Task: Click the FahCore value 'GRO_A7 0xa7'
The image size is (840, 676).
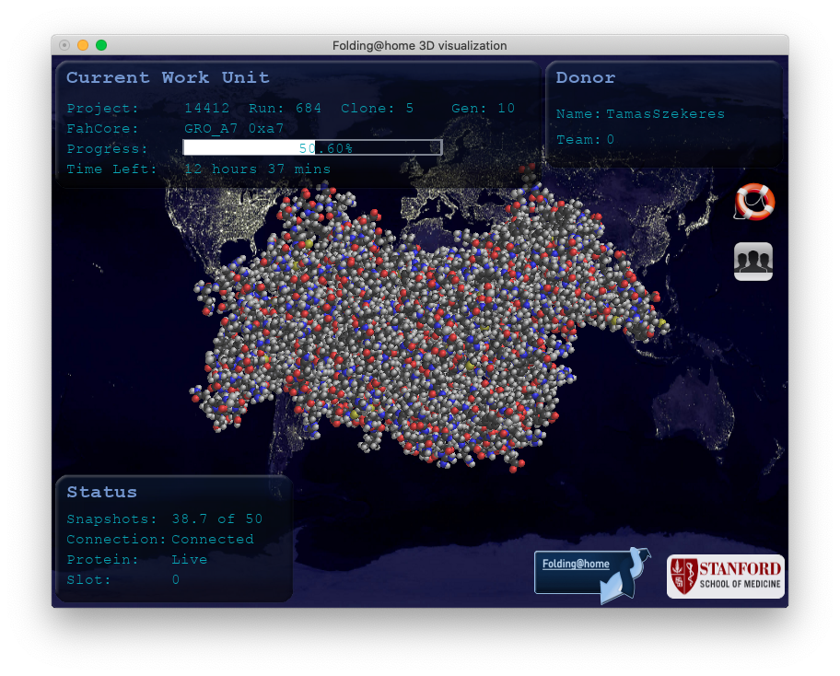Action: [x=234, y=129]
